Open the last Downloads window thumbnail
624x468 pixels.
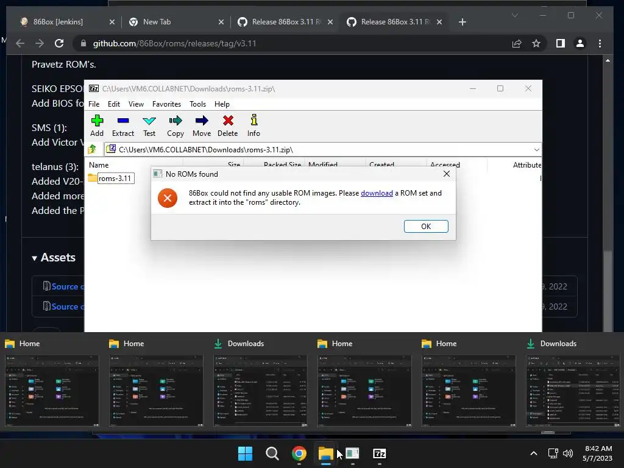coord(573,391)
